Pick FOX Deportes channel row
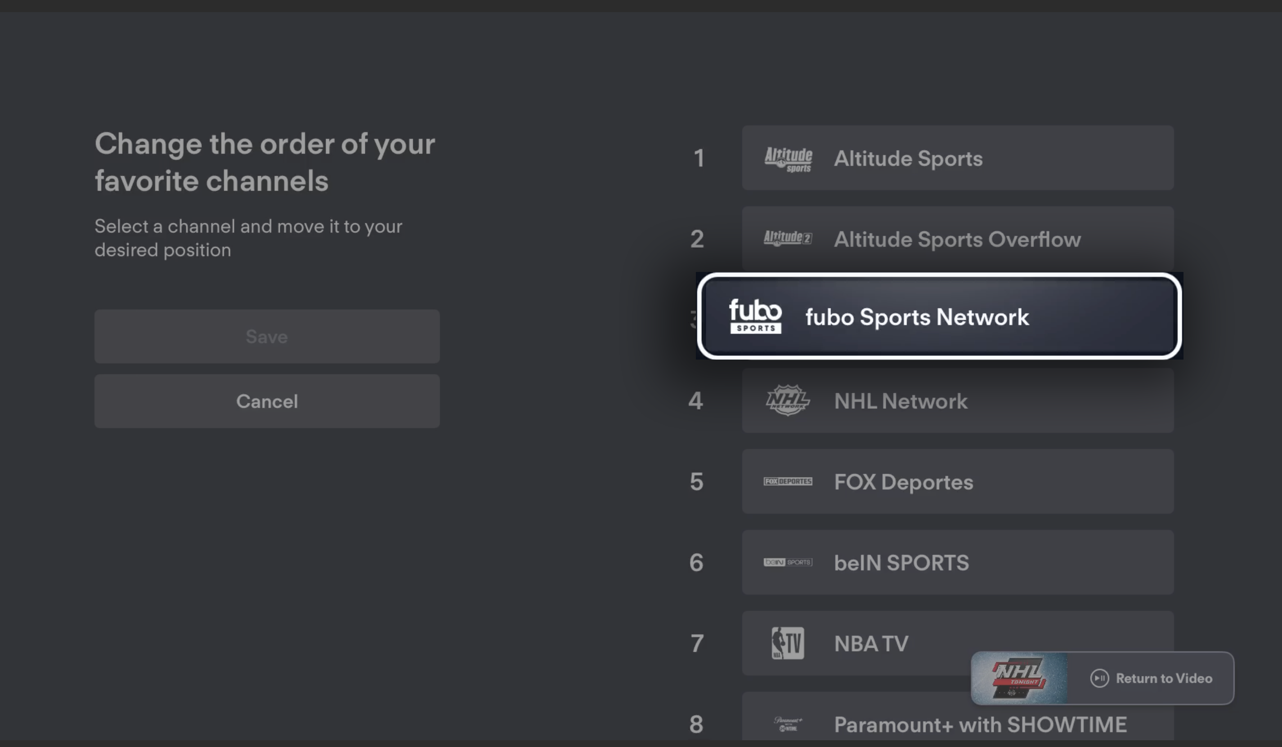The image size is (1282, 747). pos(957,481)
